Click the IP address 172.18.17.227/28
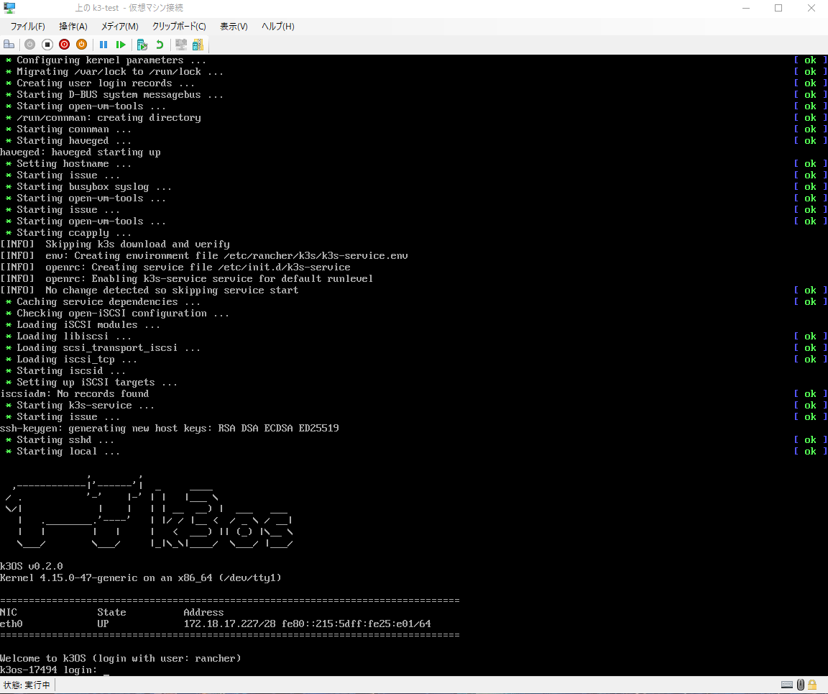The height and width of the screenshot is (694, 828). tap(230, 624)
